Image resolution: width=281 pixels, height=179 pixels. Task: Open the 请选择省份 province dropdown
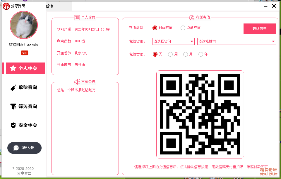(174, 41)
